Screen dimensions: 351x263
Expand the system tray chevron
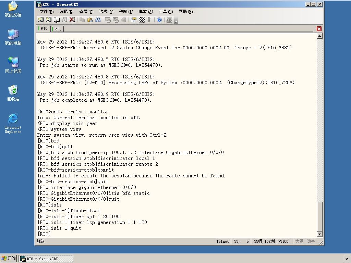[347, 259]
